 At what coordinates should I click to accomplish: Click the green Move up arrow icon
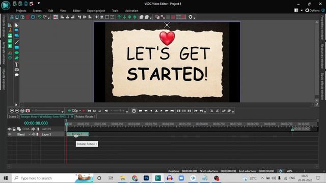(119, 17)
